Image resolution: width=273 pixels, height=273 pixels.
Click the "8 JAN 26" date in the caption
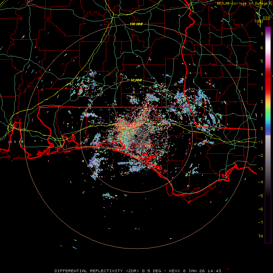point(194,271)
